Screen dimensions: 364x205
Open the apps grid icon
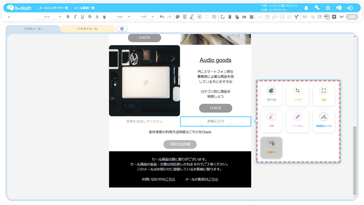(x=328, y=8)
